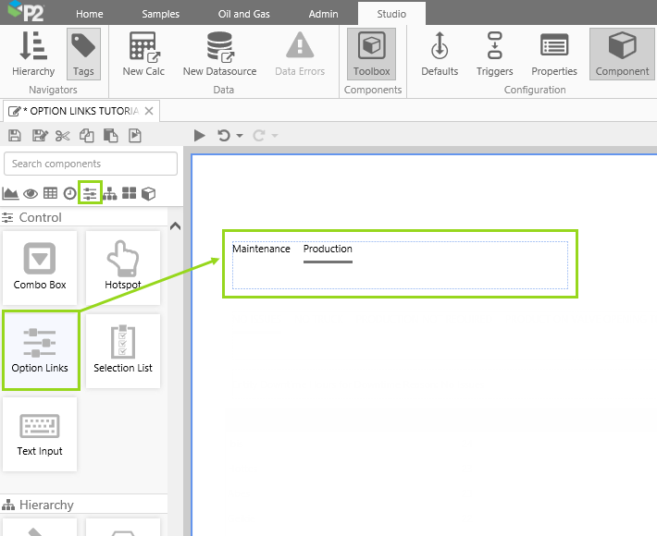657x536 pixels.
Task: Toggle the Toolbox panel button
Action: tap(371, 54)
